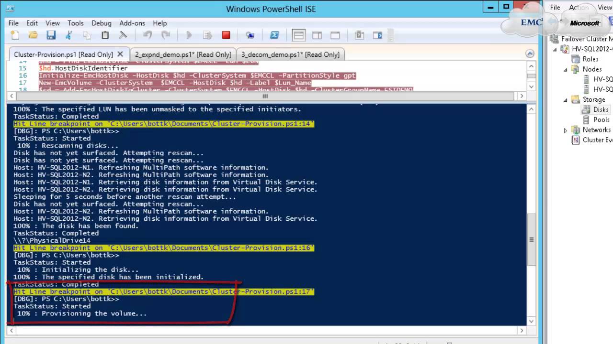Show script pane maximized layout icon
This screenshot has height=344, width=613.
click(335, 35)
